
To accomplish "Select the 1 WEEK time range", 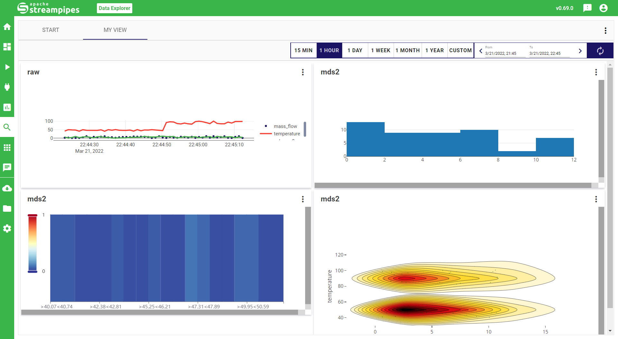I will tap(380, 51).
